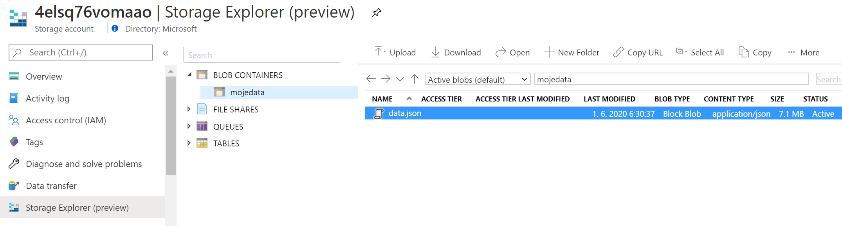Click the Upload toolbar button

pyautogui.click(x=395, y=52)
